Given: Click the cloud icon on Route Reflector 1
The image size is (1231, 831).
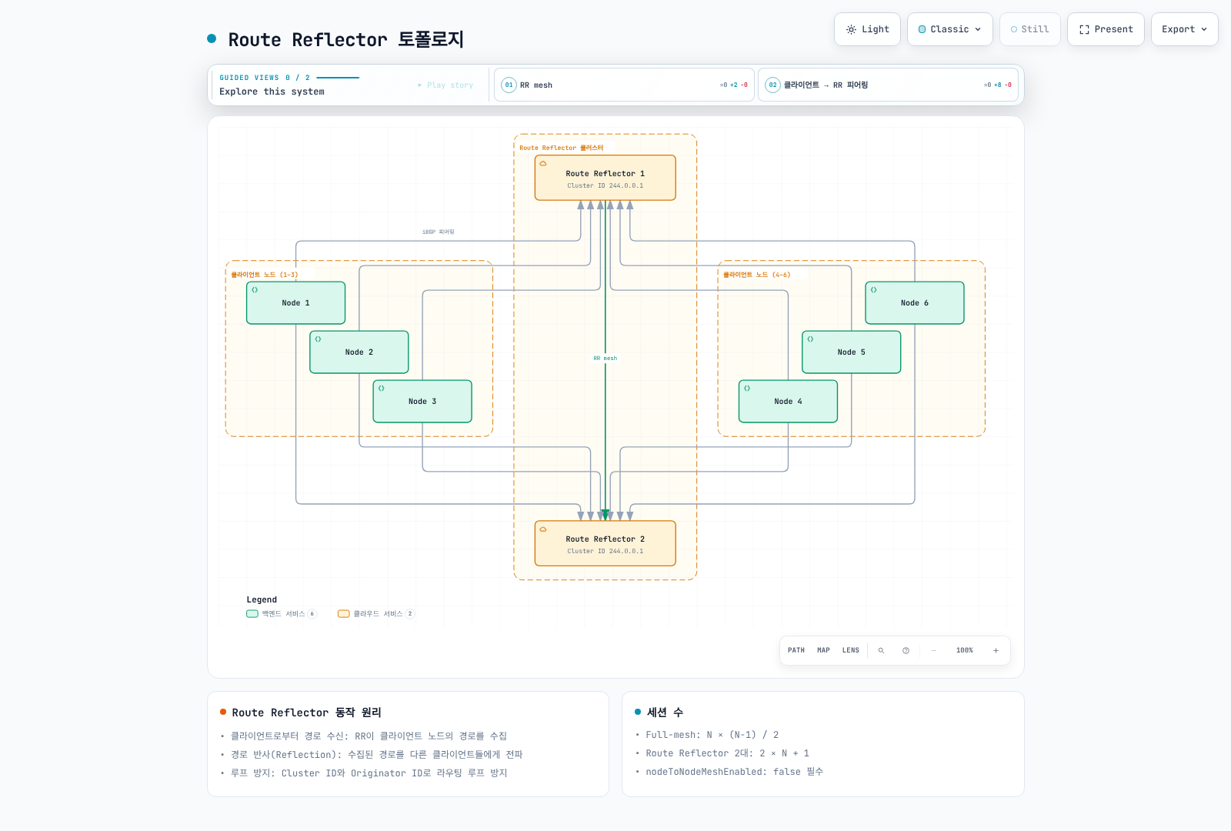Looking at the screenshot, I should pos(543,163).
